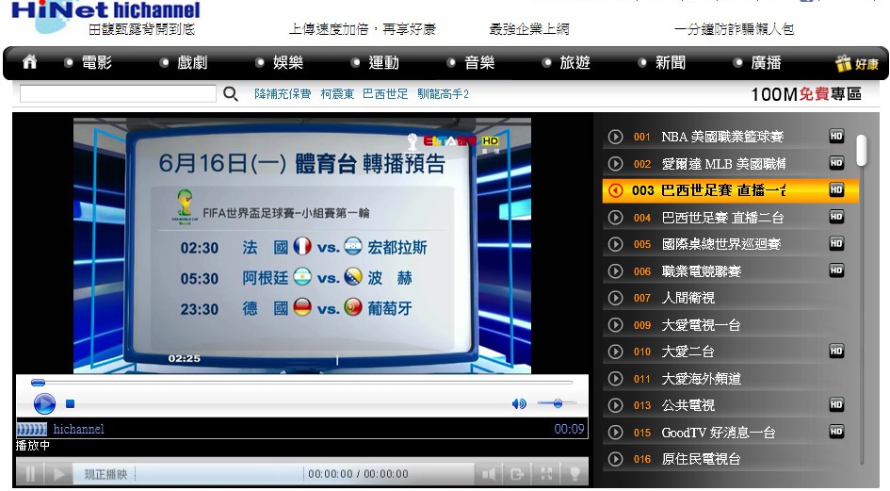Play channel 011 circle icon
The image size is (890, 491).
tap(615, 379)
